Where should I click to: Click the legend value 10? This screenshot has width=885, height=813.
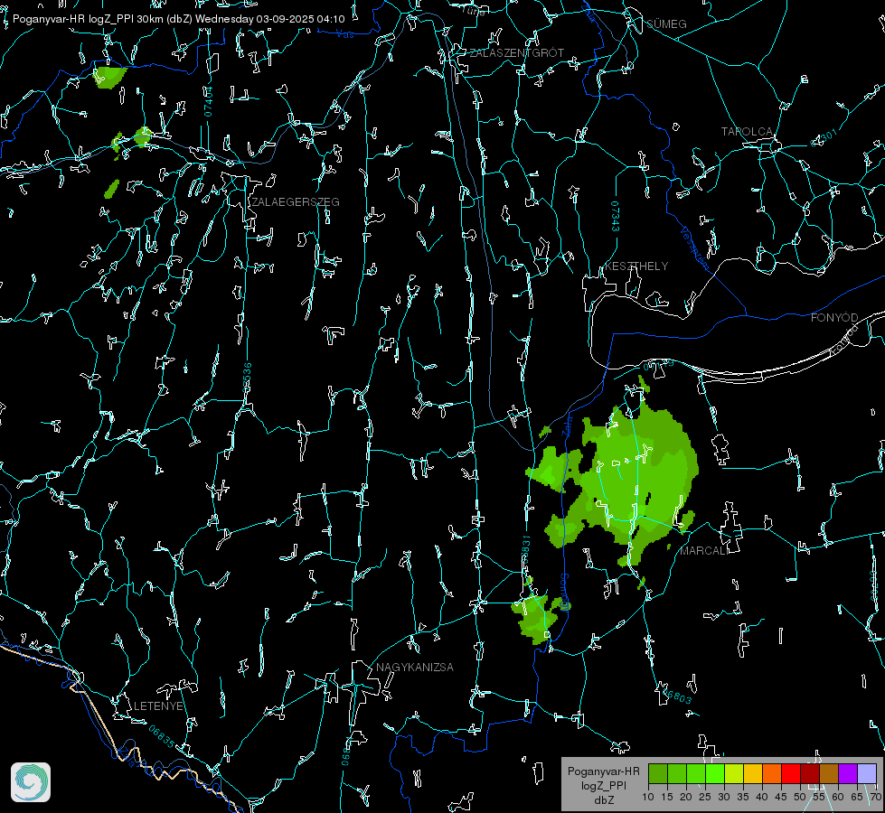click(648, 798)
